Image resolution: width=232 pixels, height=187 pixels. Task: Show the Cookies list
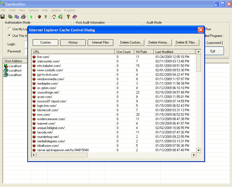point(46,42)
